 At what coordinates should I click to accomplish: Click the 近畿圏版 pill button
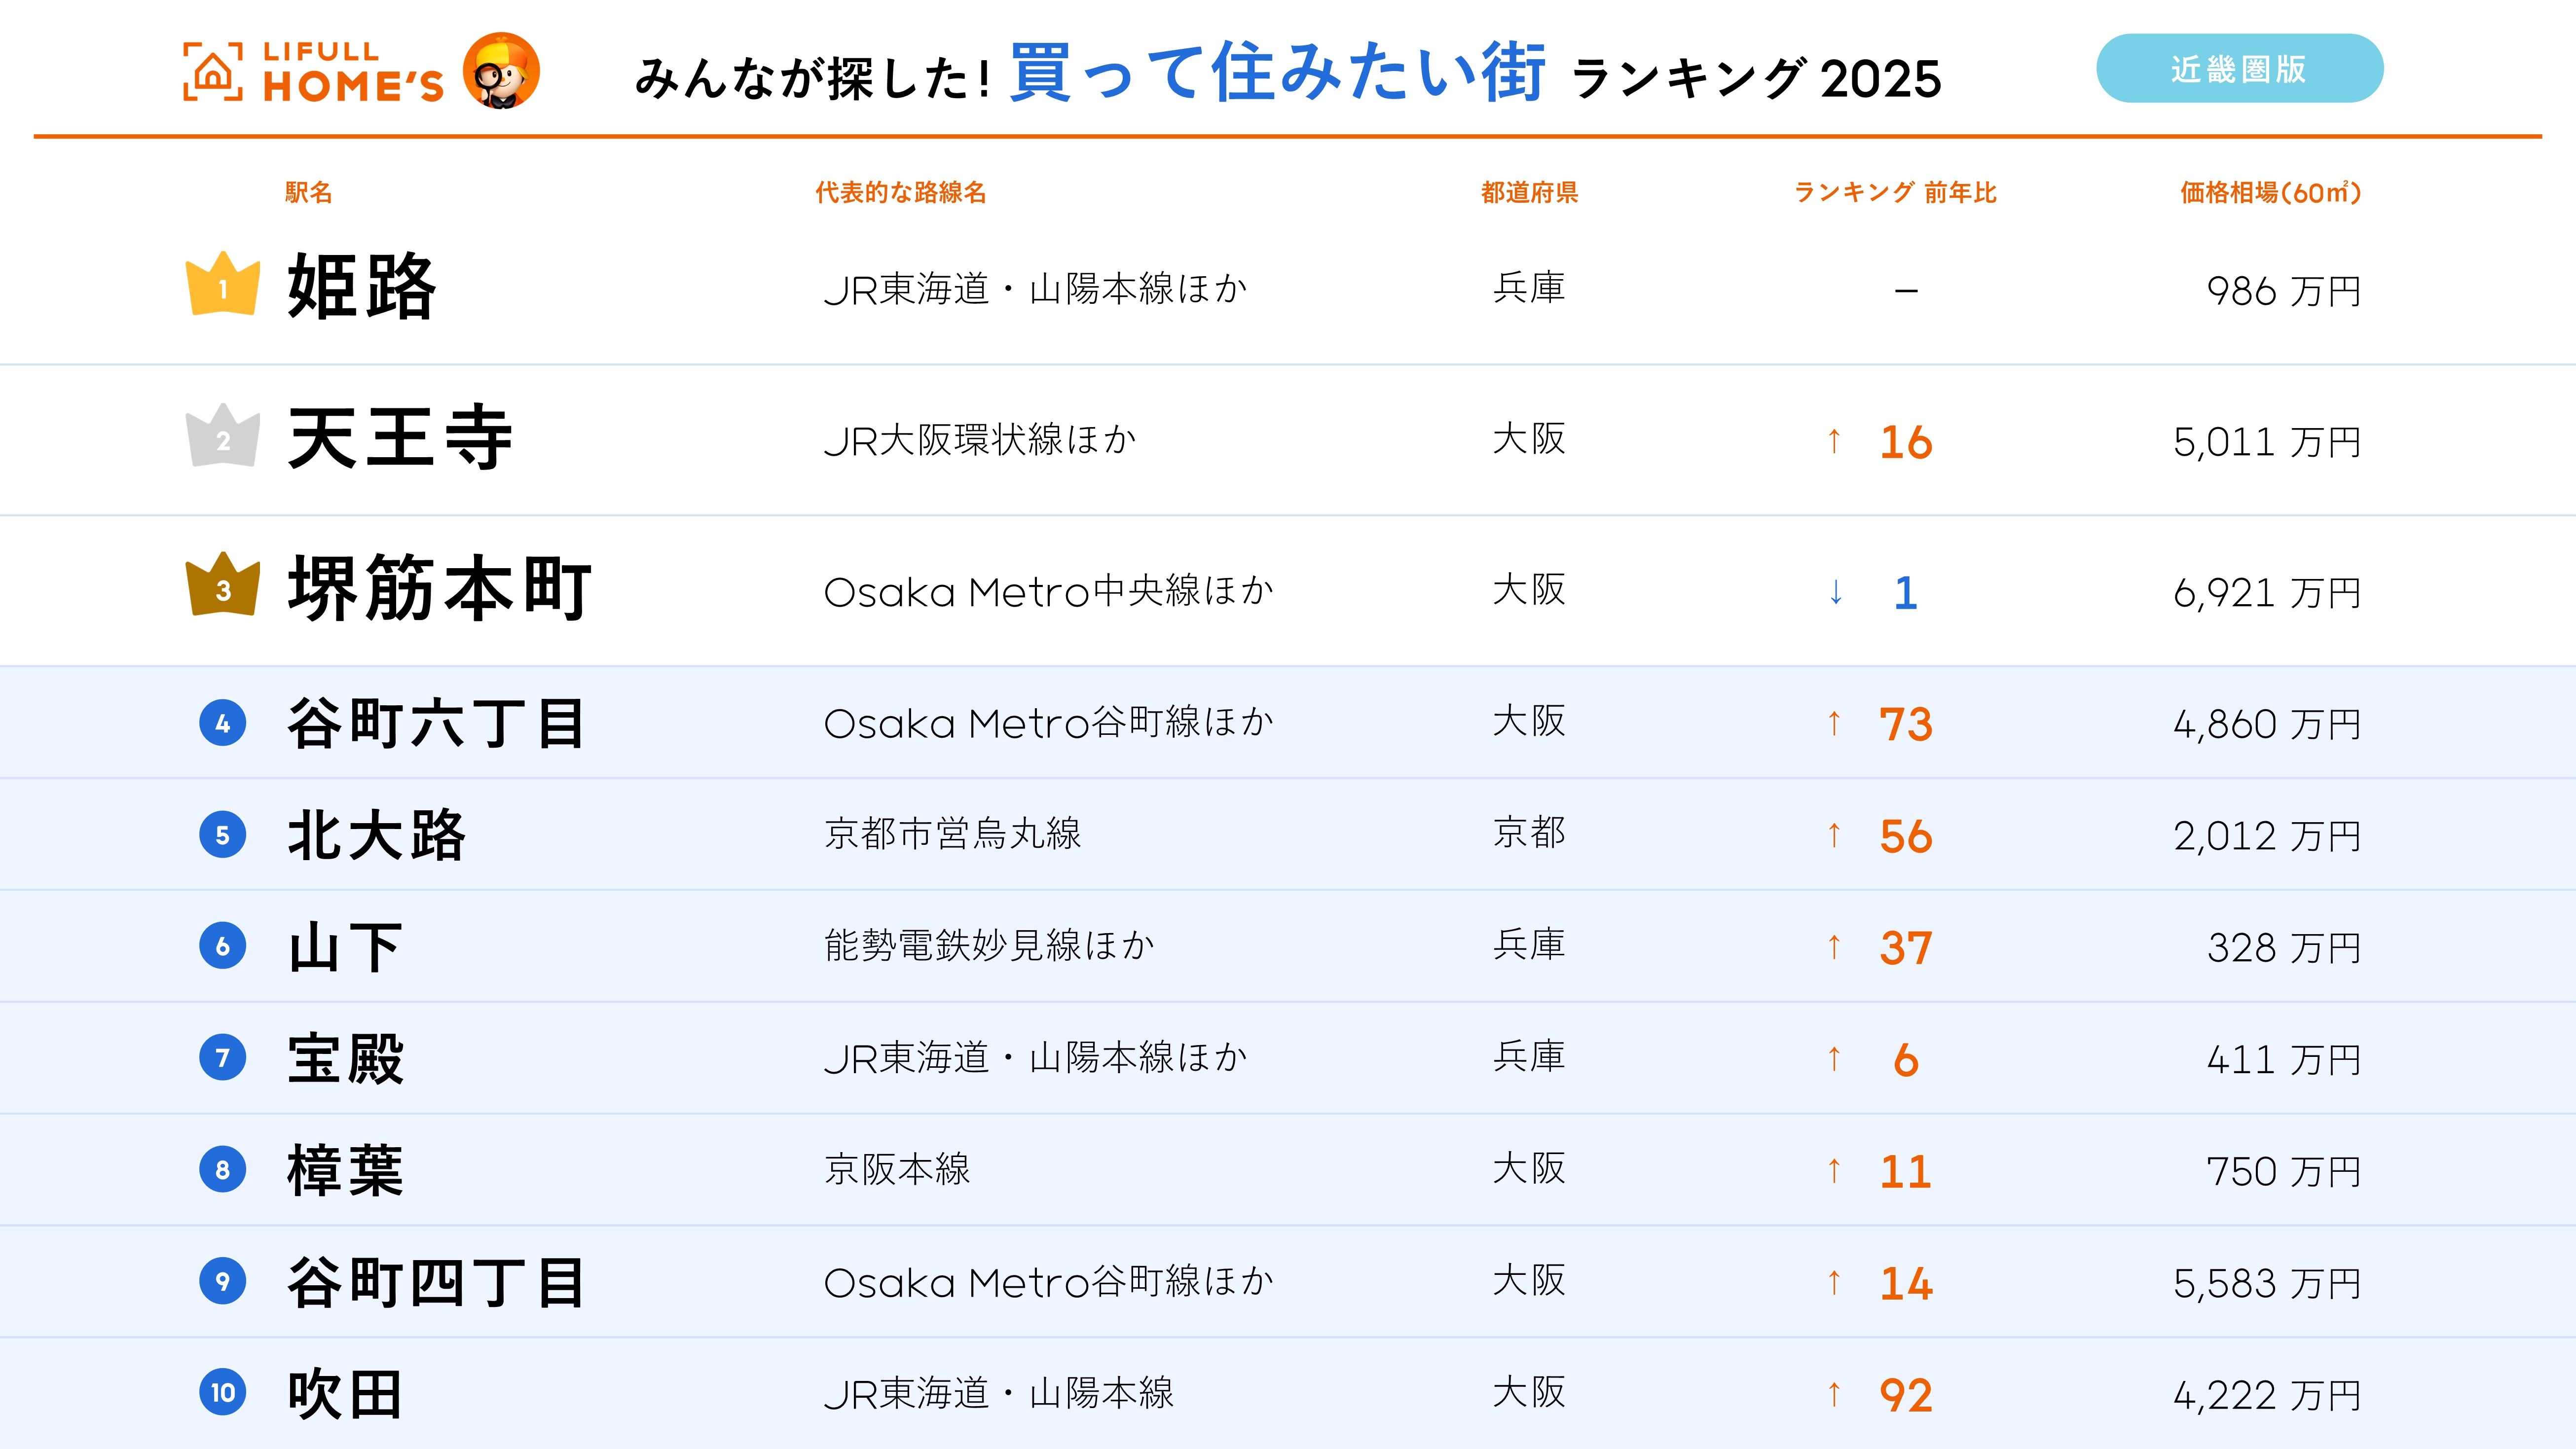coord(2239,69)
